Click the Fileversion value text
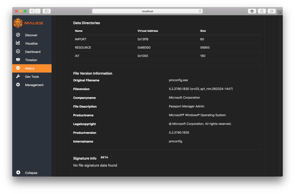Image resolution: width=295 pixels, height=194 pixels. 201,88
